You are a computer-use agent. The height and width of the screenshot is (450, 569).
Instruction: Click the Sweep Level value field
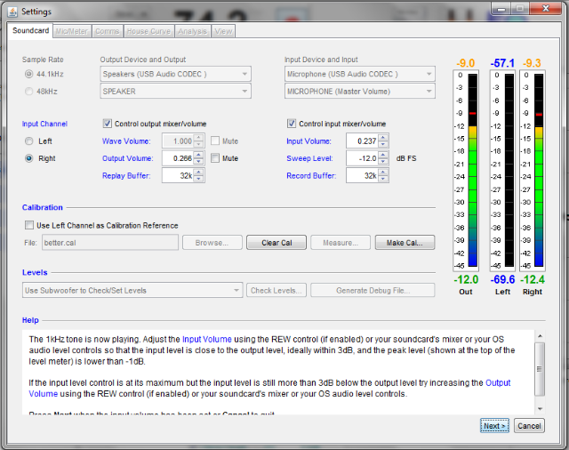[x=362, y=158]
